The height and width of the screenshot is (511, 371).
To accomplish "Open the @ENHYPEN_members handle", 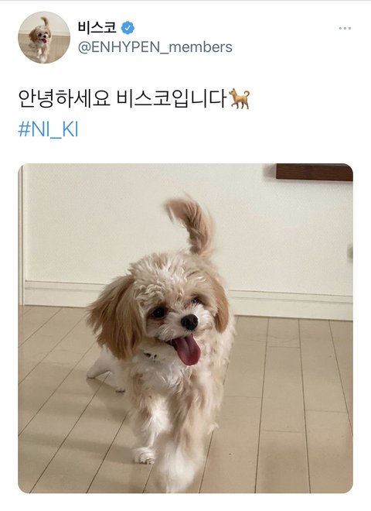I will pyautogui.click(x=155, y=47).
